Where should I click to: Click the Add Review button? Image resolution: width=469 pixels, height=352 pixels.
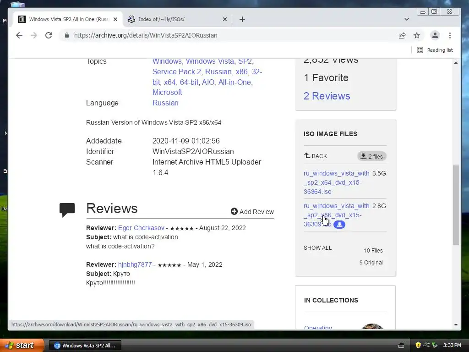(x=252, y=212)
